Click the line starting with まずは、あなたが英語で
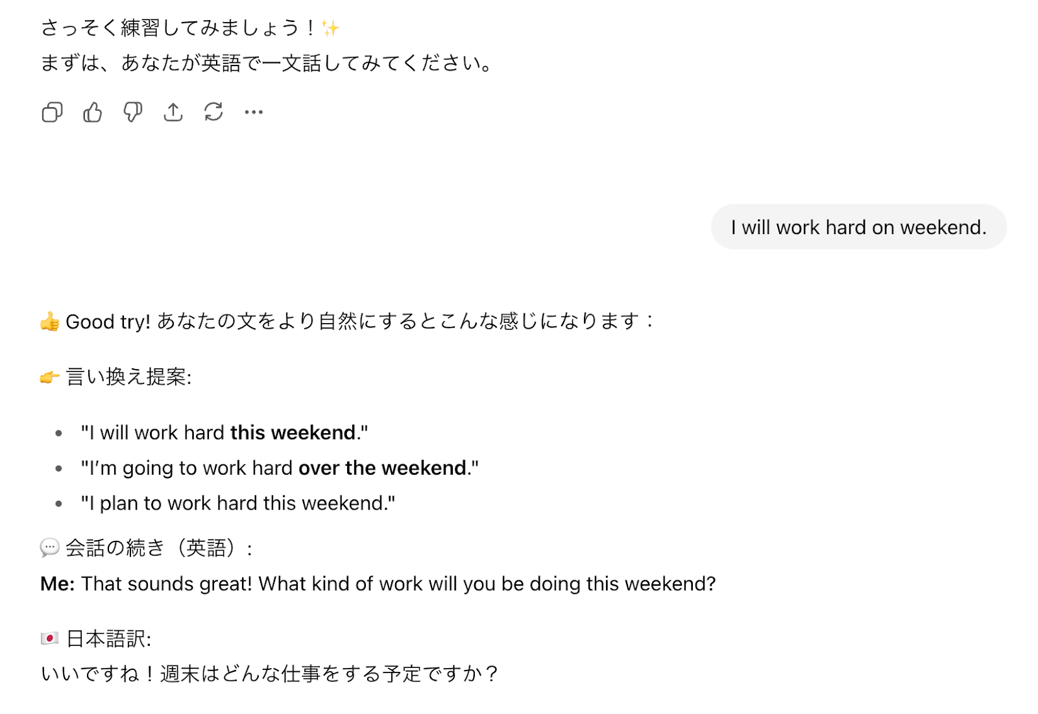The width and height of the screenshot is (1038, 714). coord(267,63)
